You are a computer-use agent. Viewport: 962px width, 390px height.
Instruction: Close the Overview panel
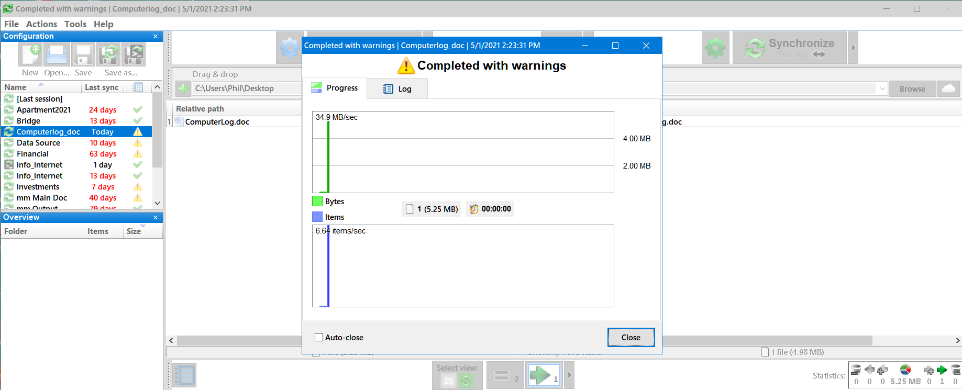click(156, 217)
